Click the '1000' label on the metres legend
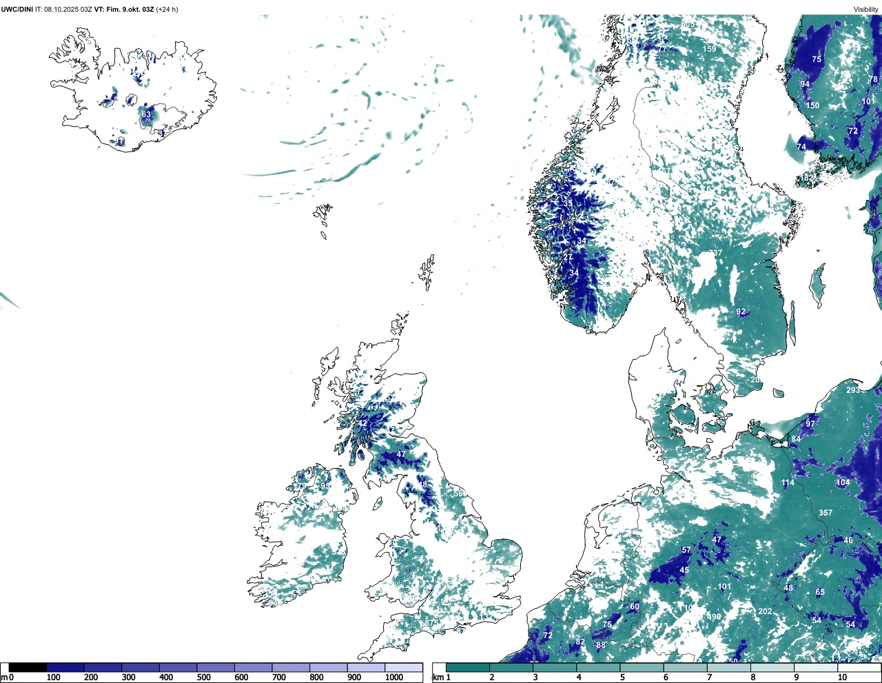 [394, 677]
